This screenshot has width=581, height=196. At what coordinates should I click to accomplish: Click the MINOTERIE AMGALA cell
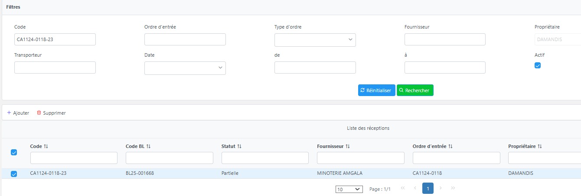pos(340,174)
